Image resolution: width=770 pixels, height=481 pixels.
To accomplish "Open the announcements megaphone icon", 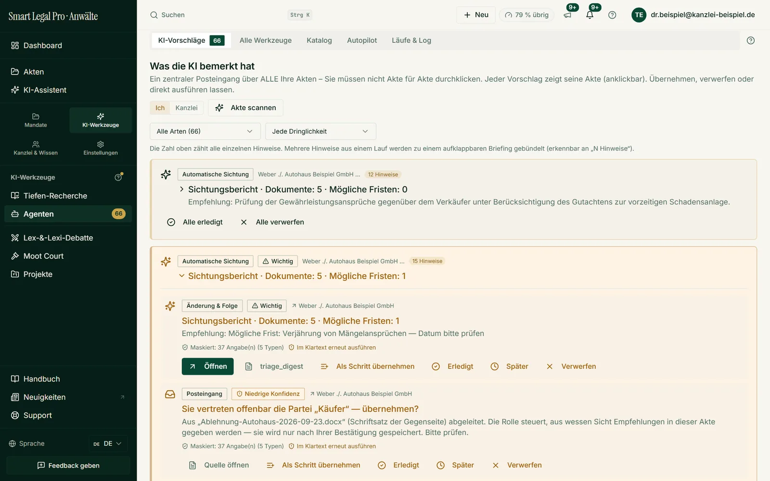I will [567, 15].
